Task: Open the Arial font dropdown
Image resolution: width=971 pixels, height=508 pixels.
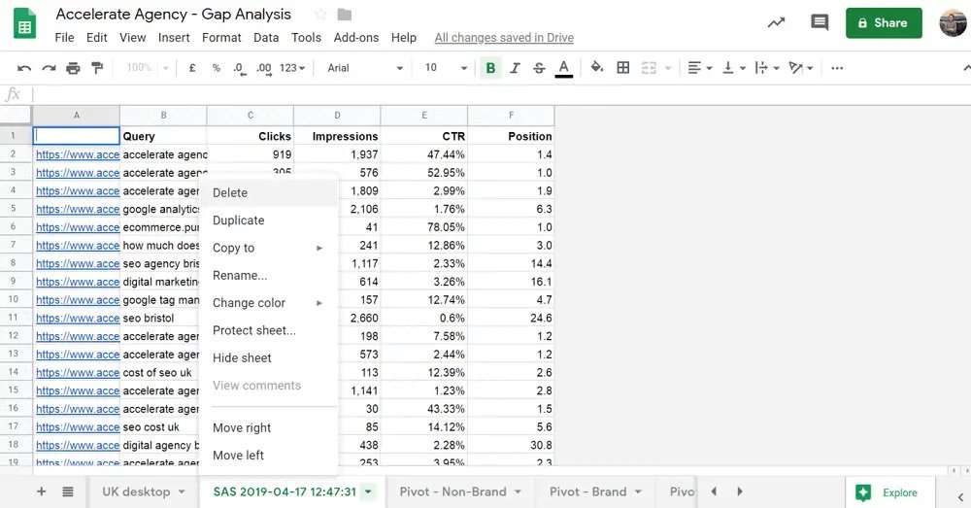Action: pyautogui.click(x=365, y=68)
